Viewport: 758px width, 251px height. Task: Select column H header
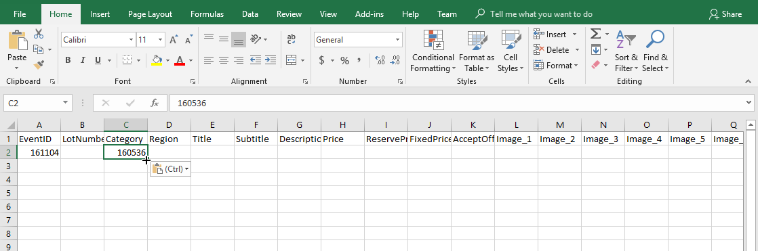click(342, 125)
